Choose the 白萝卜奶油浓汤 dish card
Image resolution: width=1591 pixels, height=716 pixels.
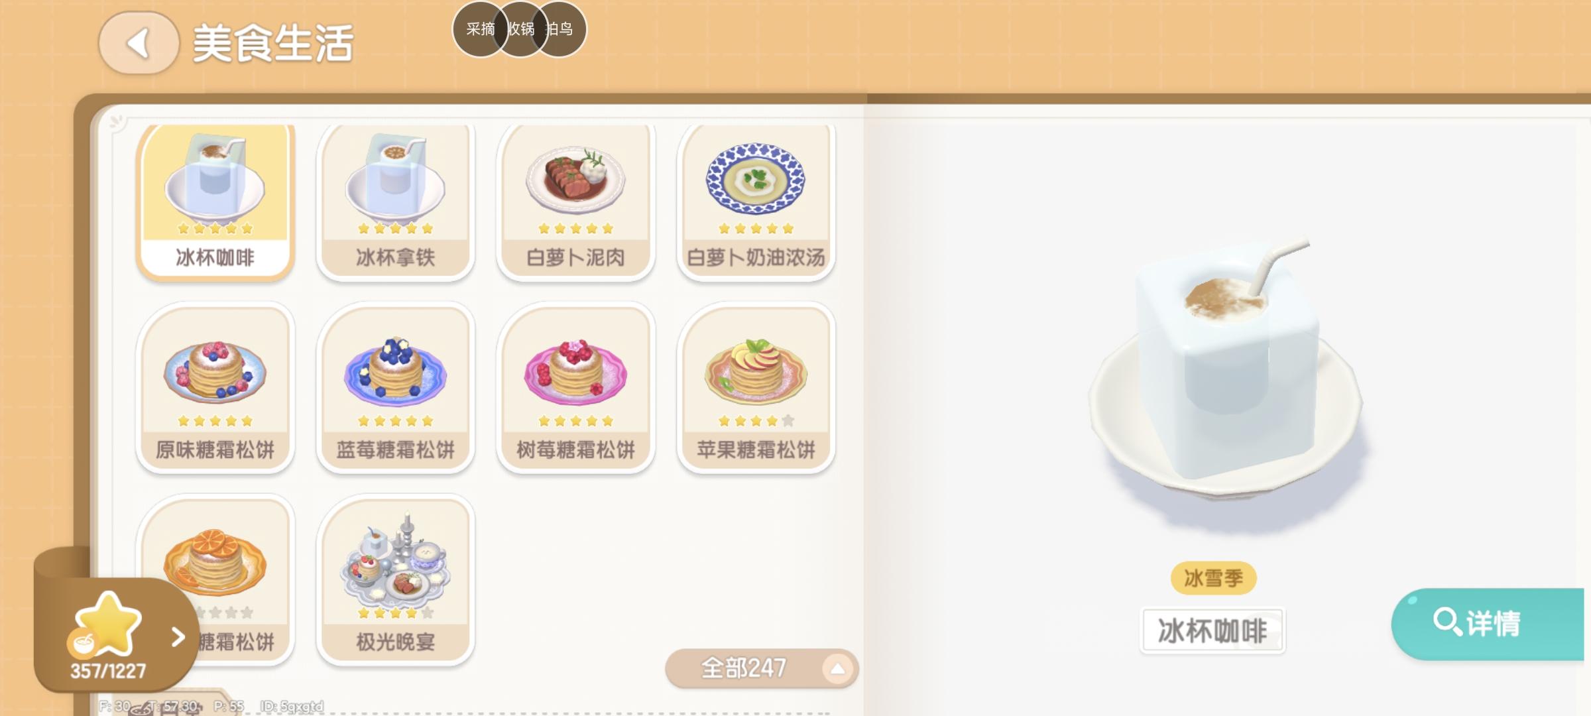click(x=756, y=200)
